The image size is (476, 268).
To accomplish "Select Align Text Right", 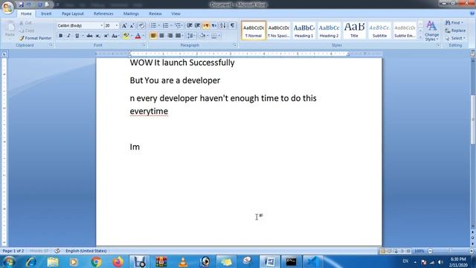I will (x=170, y=36).
